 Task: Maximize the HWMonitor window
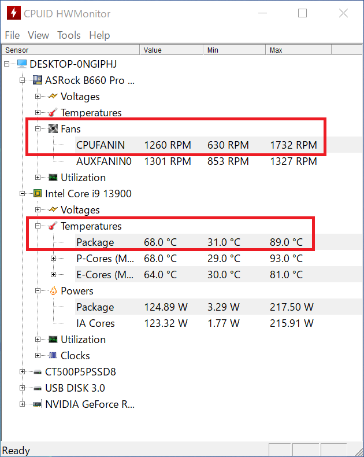tap(303, 13)
